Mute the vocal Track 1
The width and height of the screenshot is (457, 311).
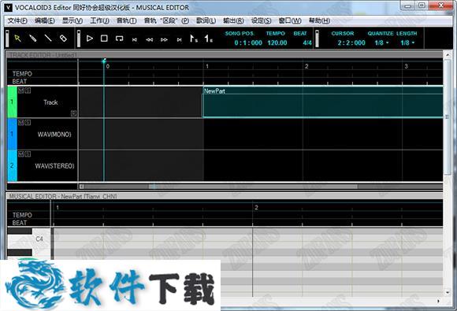click(x=20, y=91)
